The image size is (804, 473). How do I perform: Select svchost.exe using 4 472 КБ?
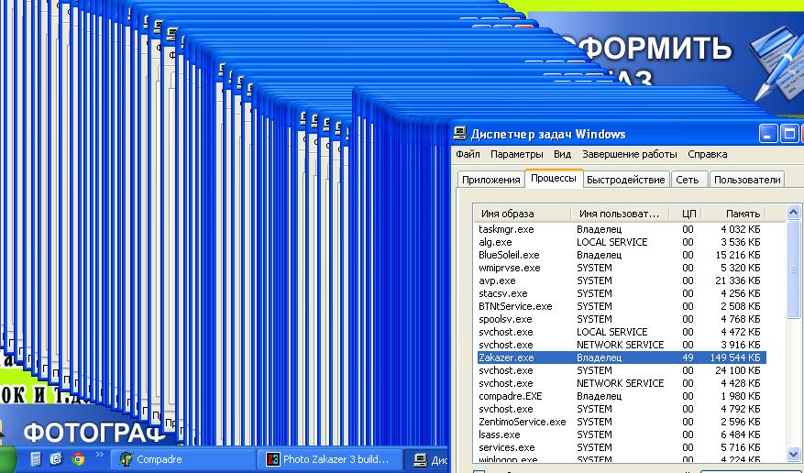622,332
